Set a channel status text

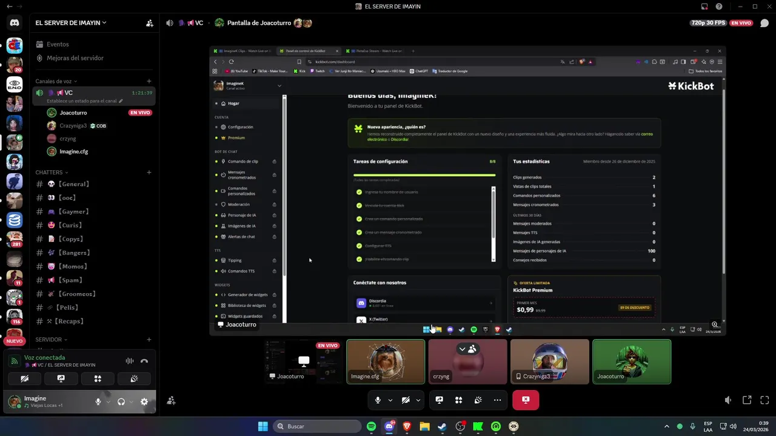pos(85,101)
